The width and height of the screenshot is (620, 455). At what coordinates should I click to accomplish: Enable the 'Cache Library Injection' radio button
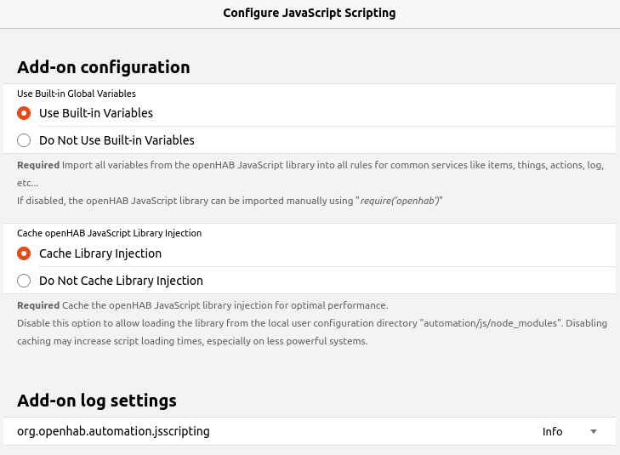point(24,253)
